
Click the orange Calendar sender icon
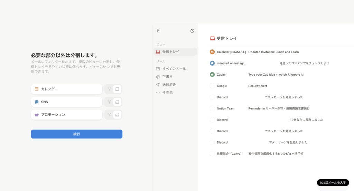coord(212,52)
